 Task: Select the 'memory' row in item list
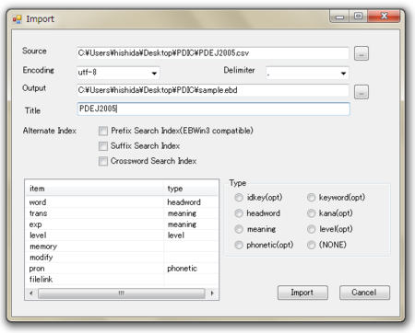pyautogui.click(x=122, y=247)
